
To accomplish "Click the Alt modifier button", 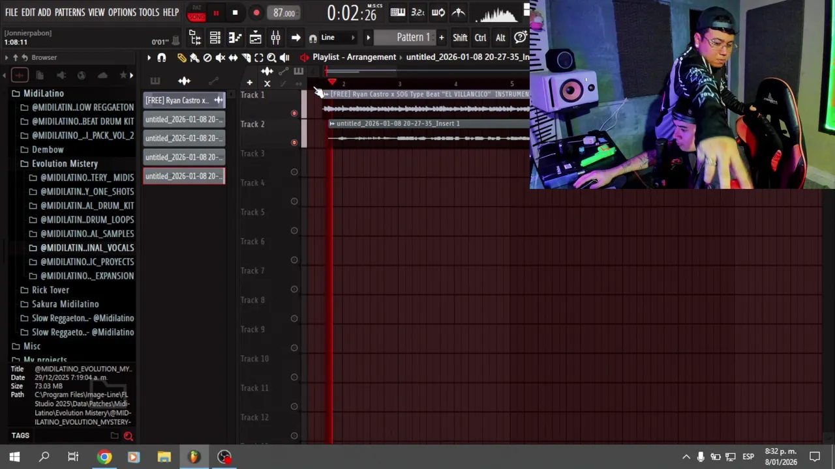I will pyautogui.click(x=500, y=38).
